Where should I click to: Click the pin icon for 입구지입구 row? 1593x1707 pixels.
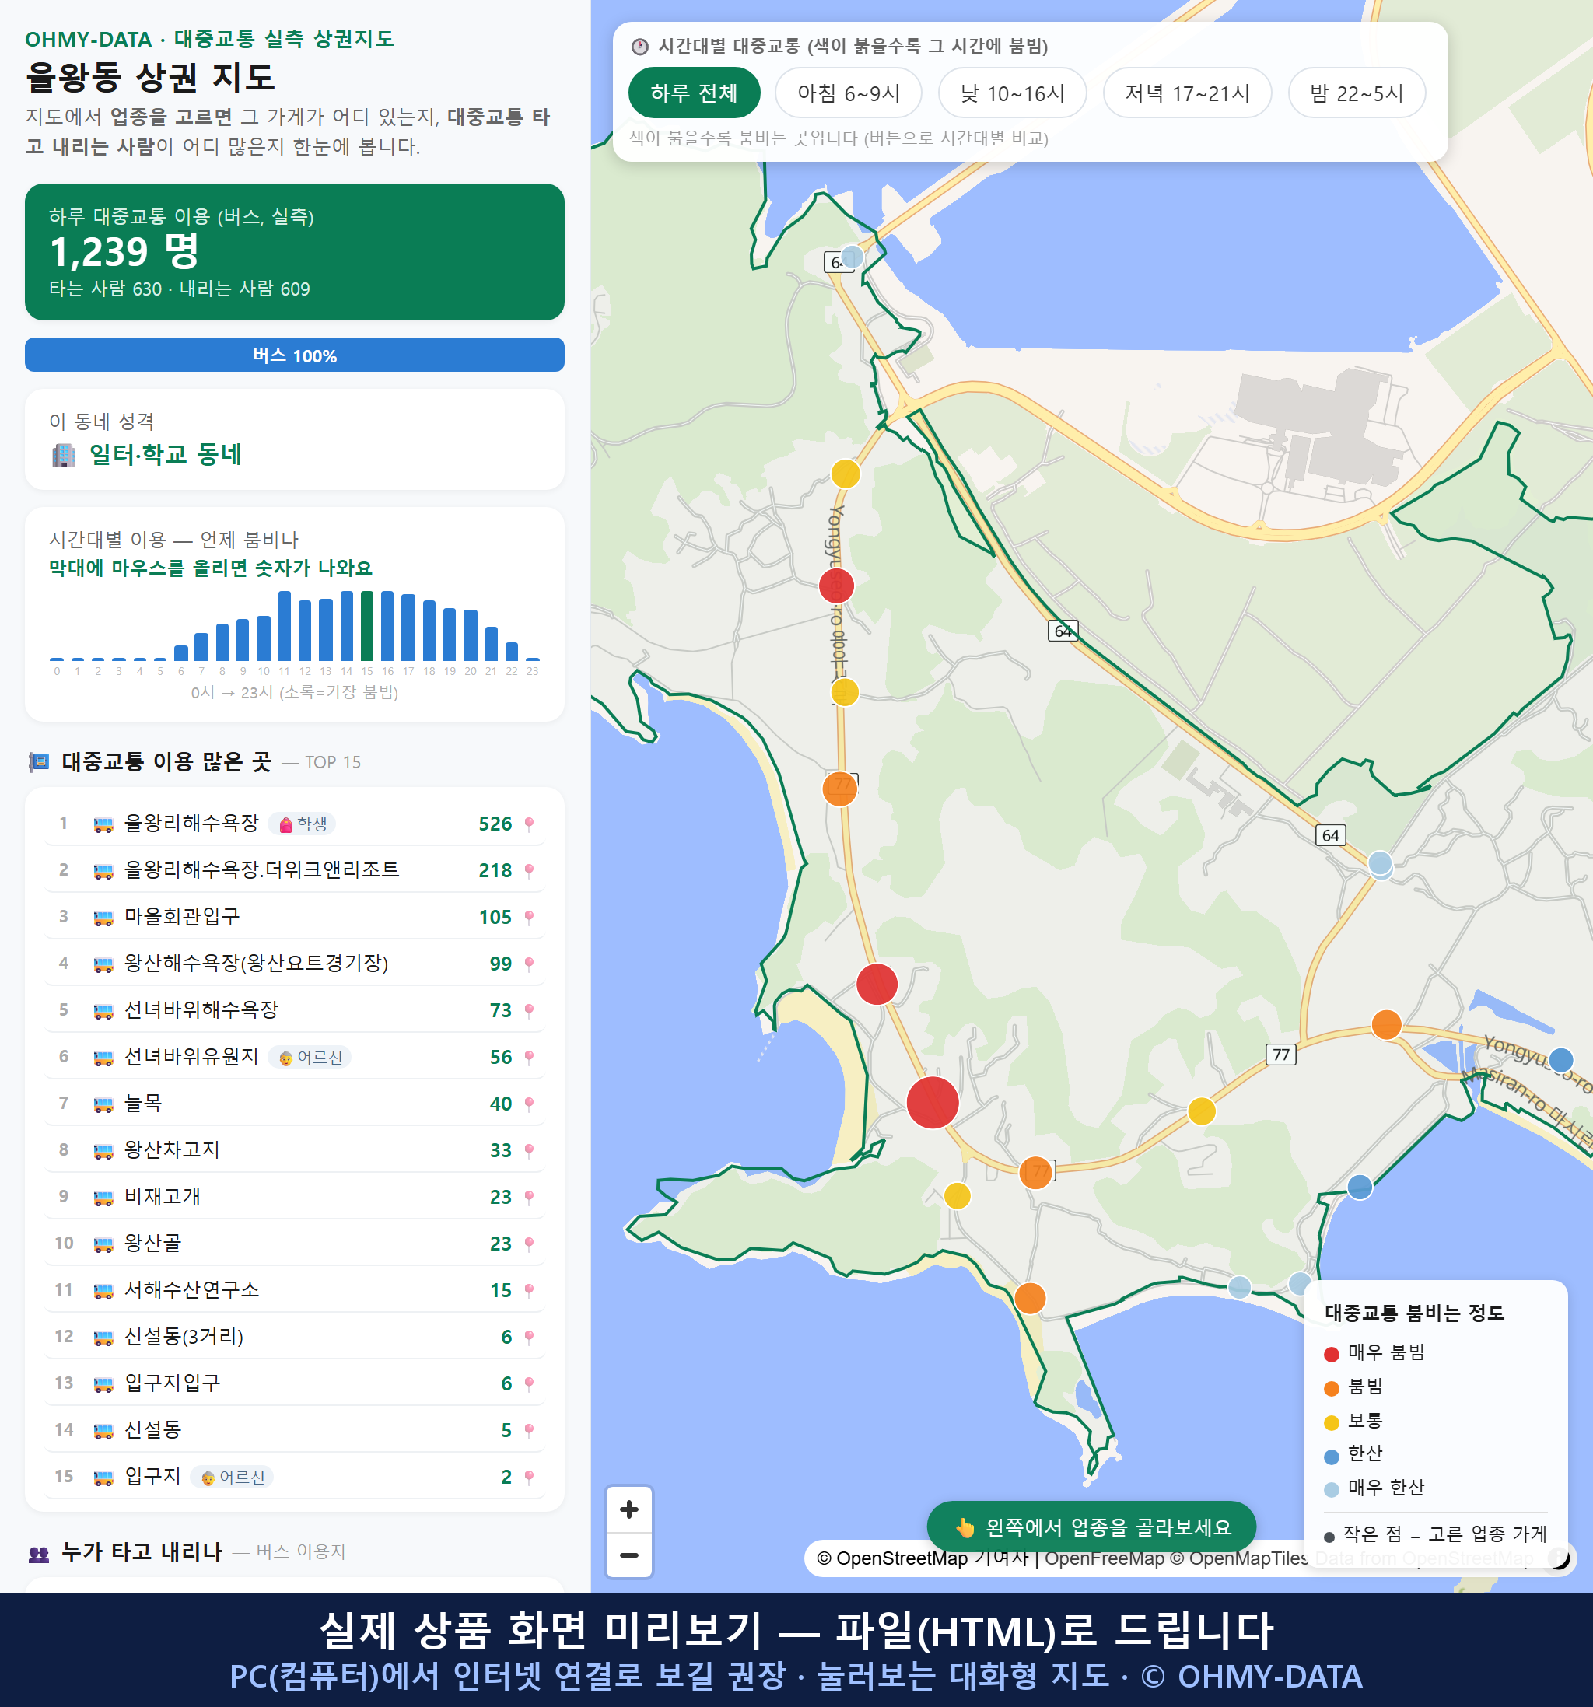click(x=529, y=1383)
